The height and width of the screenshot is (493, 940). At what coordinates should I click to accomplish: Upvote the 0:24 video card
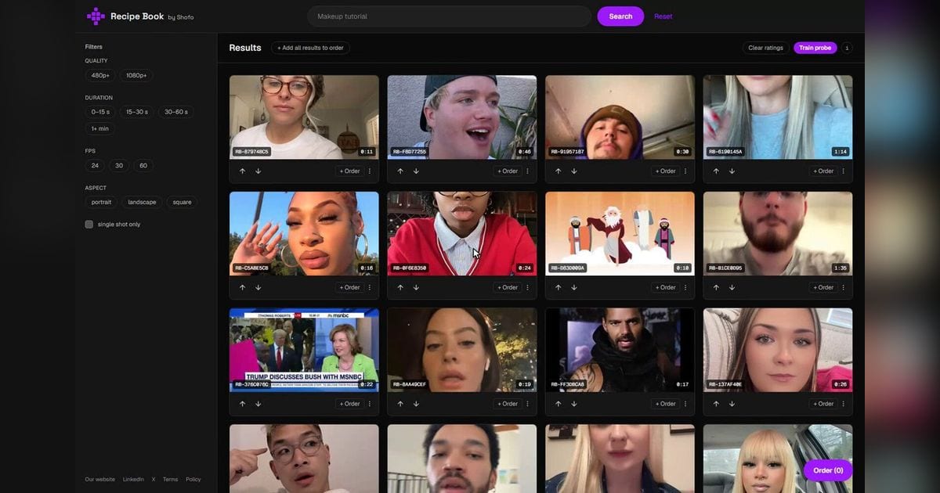[400, 287]
